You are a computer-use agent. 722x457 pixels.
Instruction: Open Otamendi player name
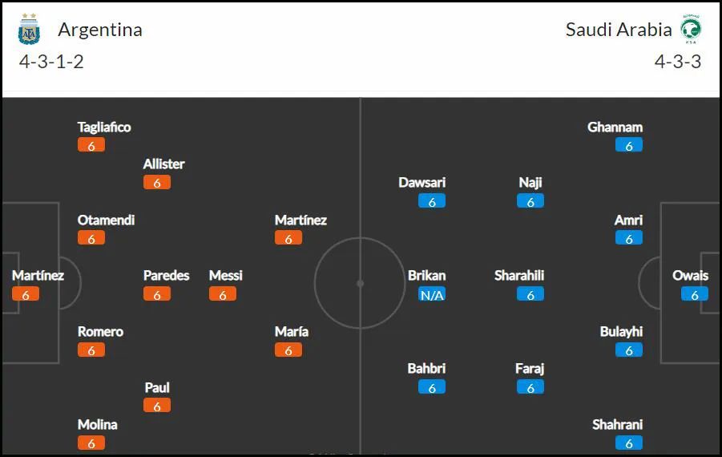point(106,220)
